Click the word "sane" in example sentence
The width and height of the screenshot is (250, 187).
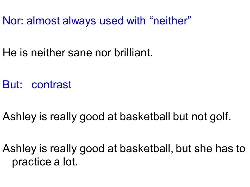80,53
